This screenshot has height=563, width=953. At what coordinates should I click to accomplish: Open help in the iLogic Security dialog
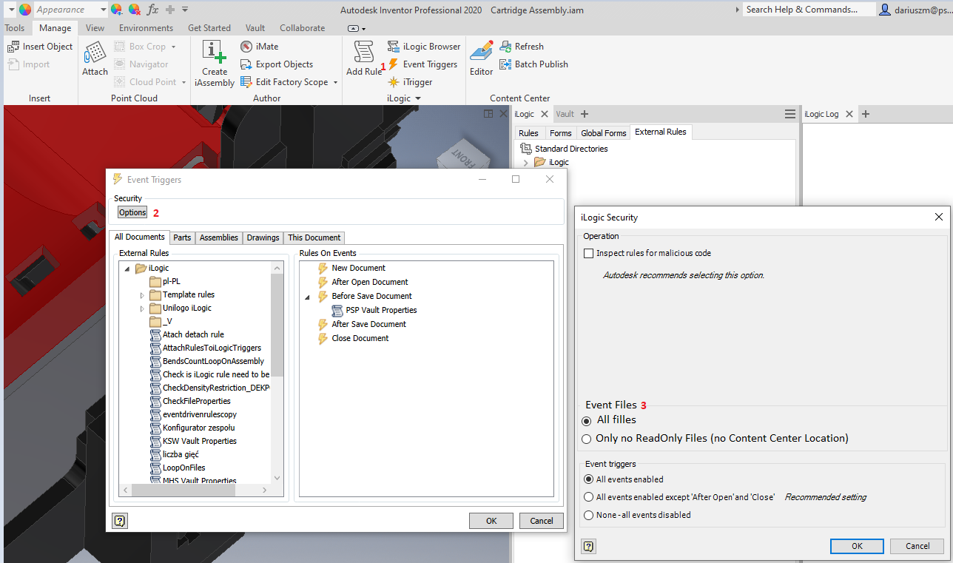pyautogui.click(x=588, y=547)
